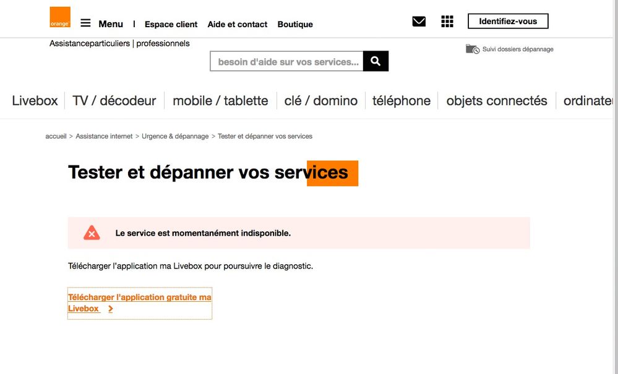Go to Espace client

pos(171,25)
